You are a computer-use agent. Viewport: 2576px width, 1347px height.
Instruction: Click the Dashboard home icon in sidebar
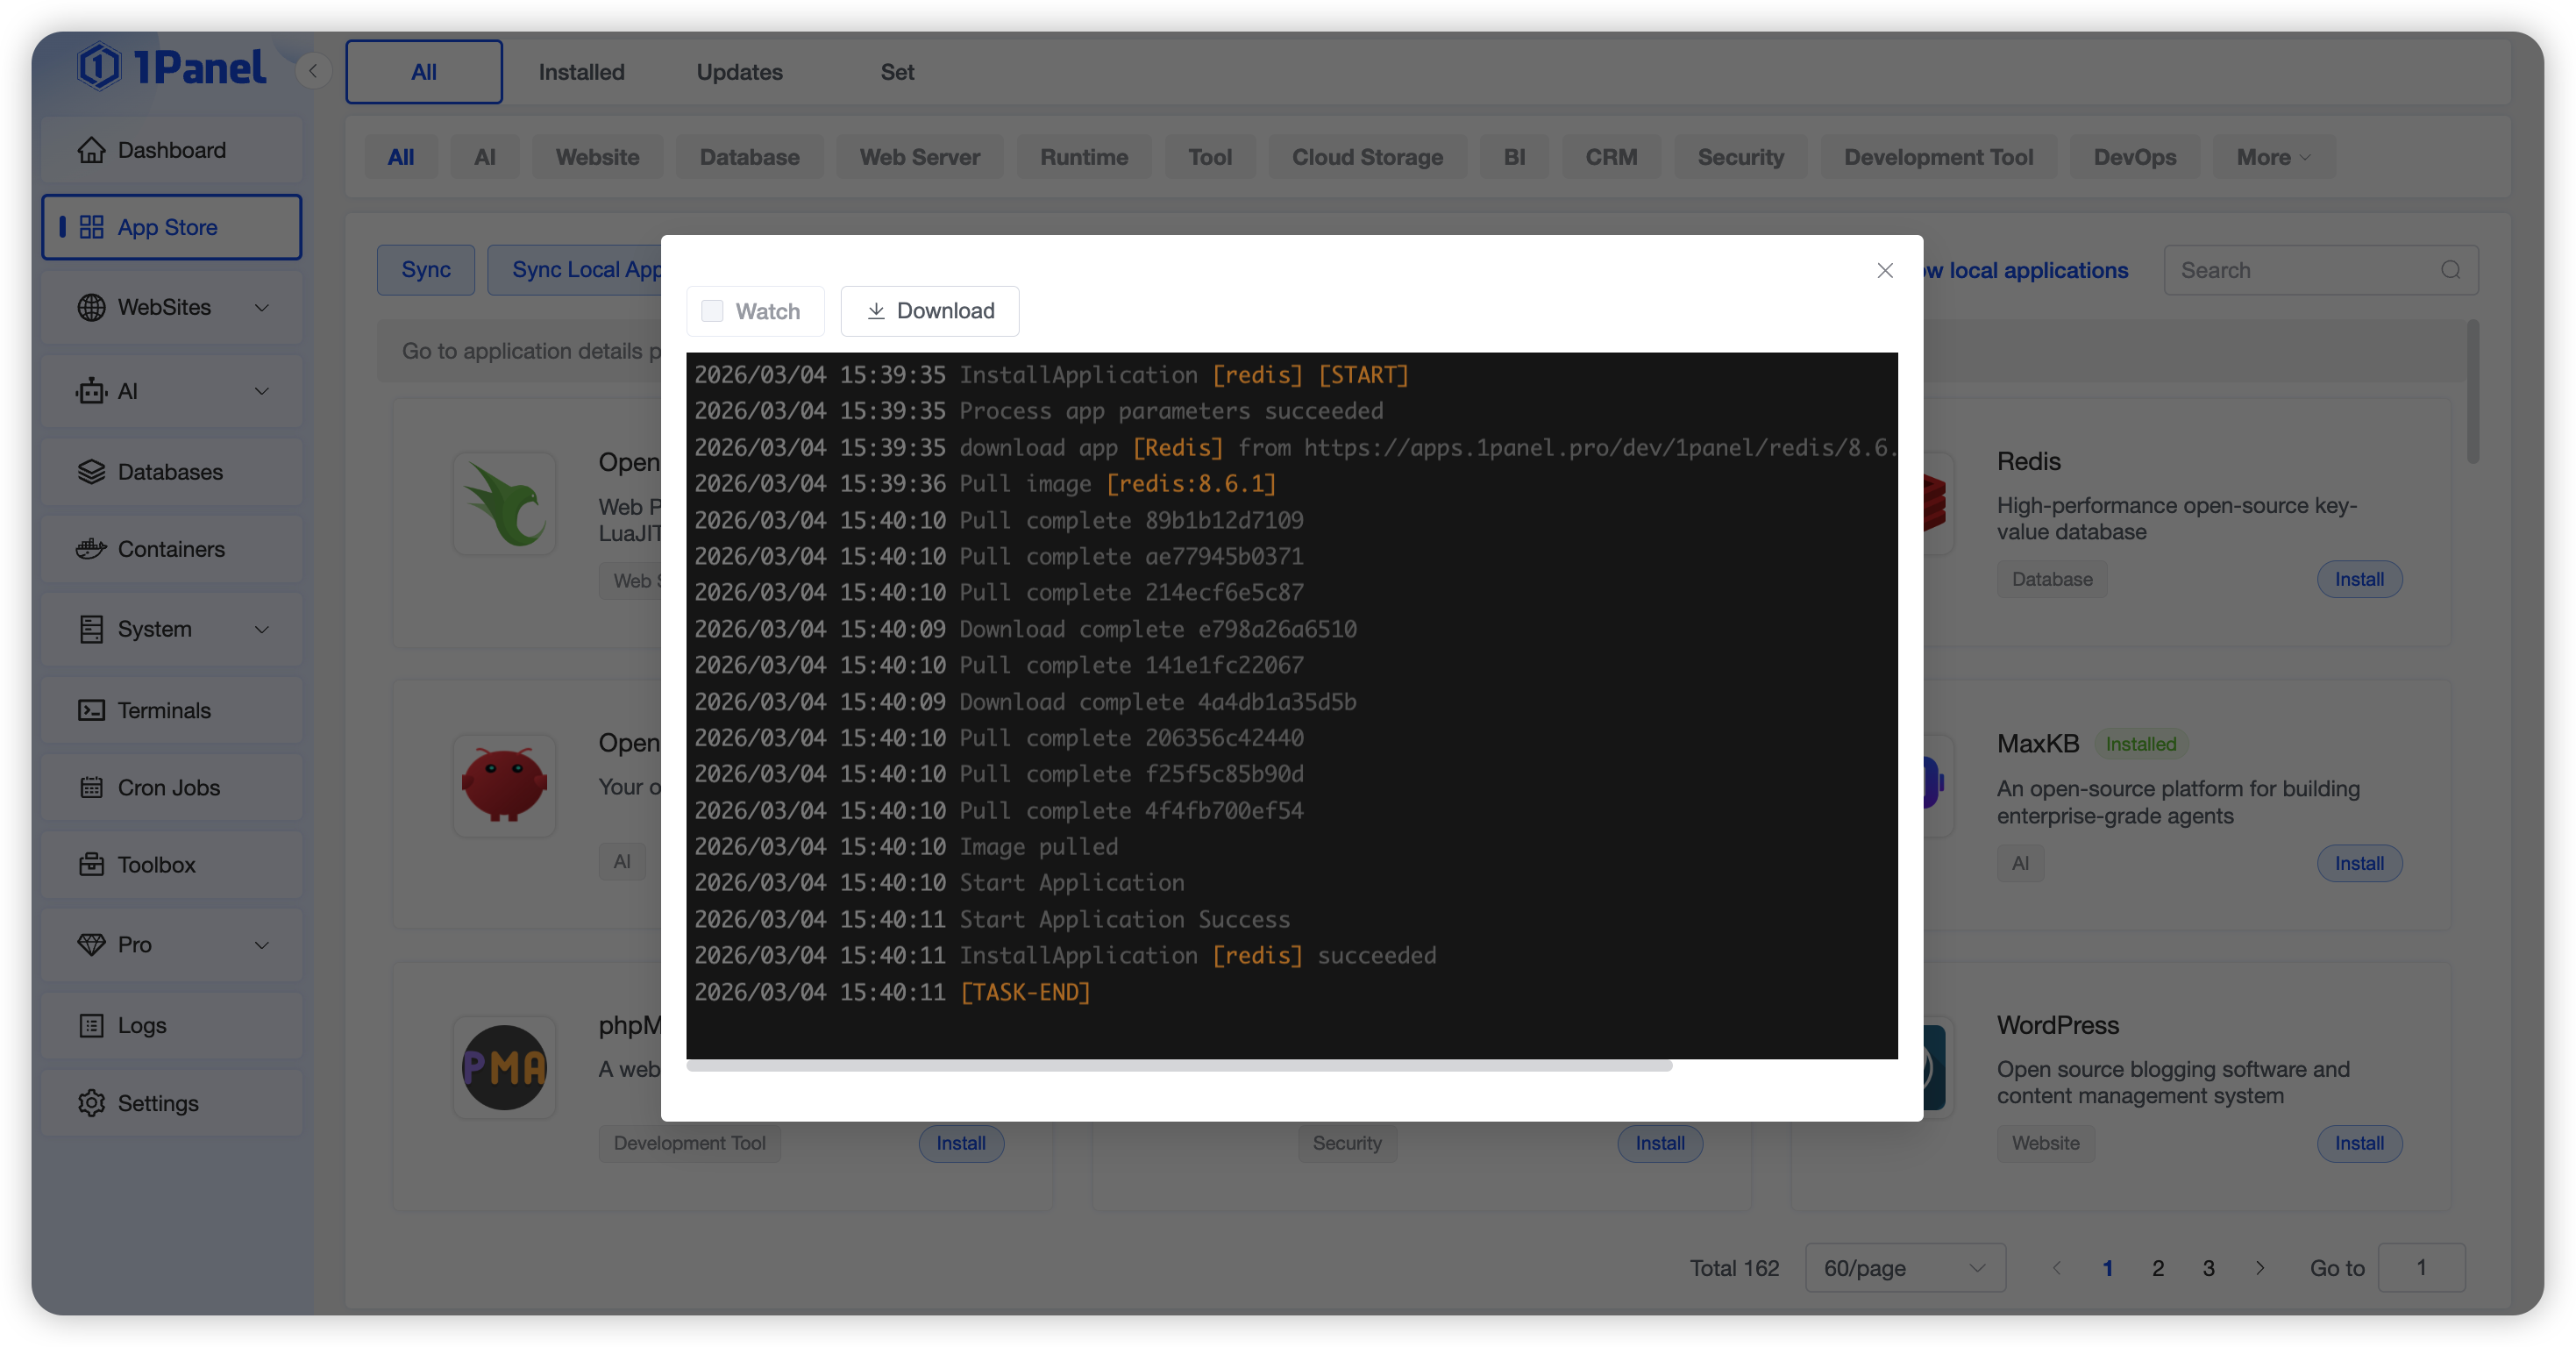pyautogui.click(x=91, y=150)
